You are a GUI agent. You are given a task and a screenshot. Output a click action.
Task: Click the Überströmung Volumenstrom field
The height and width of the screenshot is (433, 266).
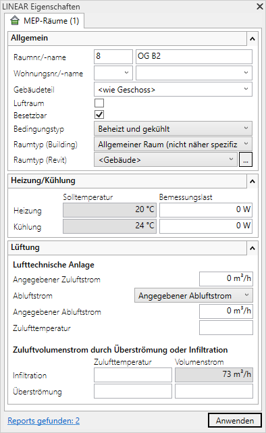click(x=214, y=391)
